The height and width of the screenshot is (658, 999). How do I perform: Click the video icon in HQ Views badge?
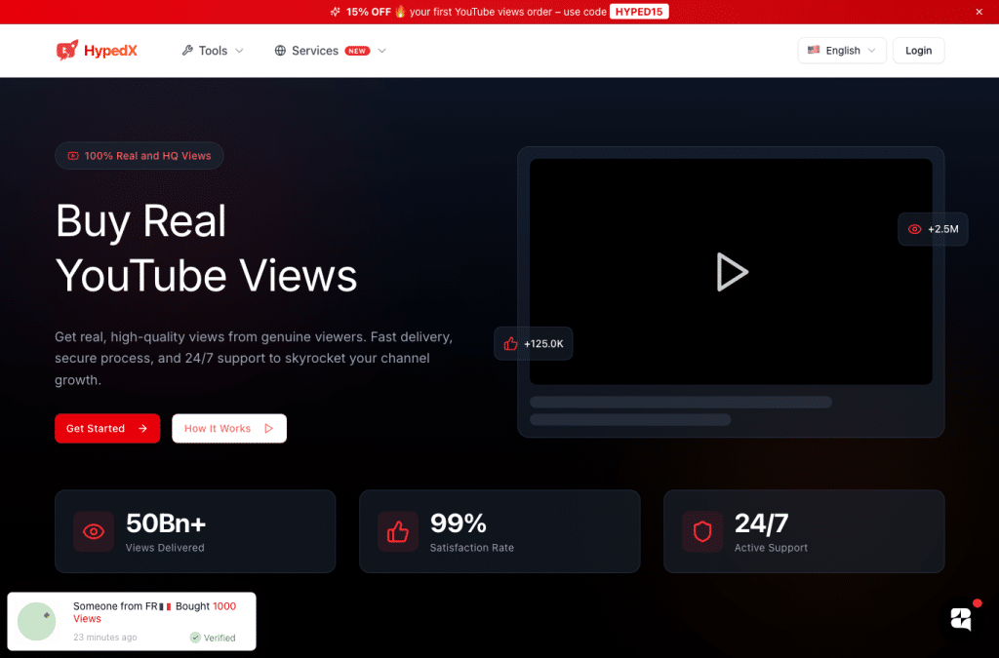pyautogui.click(x=73, y=156)
